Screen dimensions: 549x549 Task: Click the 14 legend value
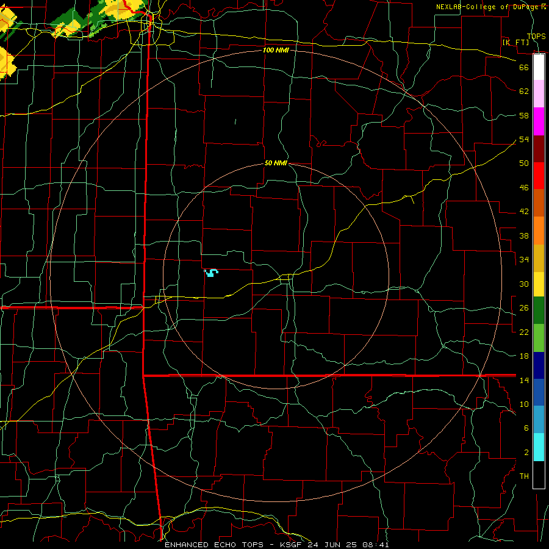pos(524,380)
